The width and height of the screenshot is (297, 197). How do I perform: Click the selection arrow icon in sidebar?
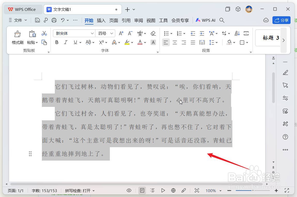pyautogui.click(x=285, y=85)
